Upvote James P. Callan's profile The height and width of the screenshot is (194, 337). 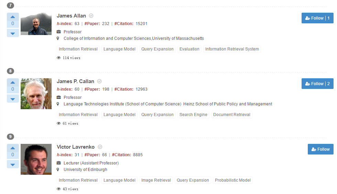click(13, 82)
